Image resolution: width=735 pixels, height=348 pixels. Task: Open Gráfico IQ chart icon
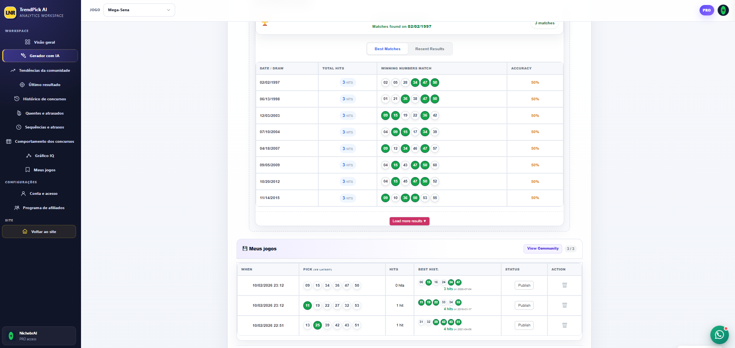click(x=29, y=156)
